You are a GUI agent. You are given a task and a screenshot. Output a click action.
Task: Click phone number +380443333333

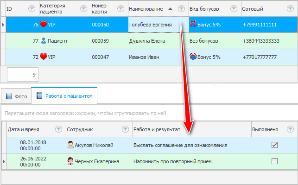point(261,41)
